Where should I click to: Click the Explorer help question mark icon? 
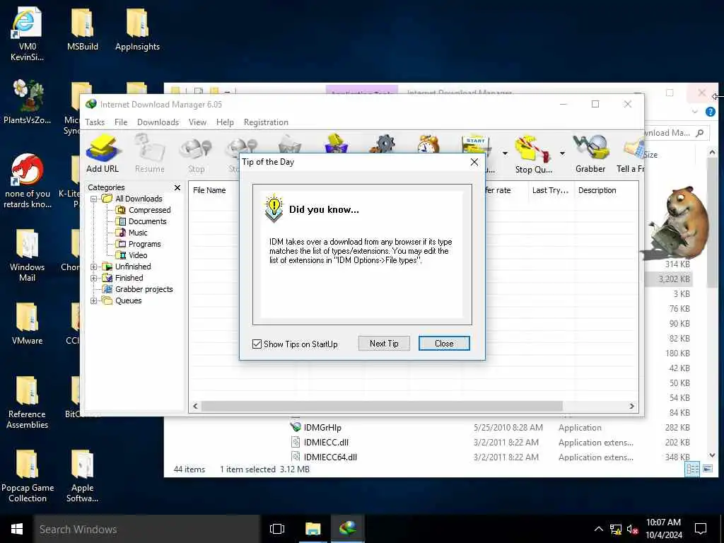(711, 112)
